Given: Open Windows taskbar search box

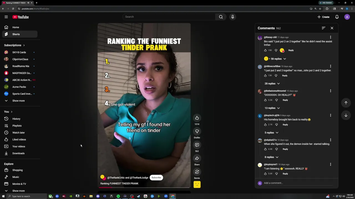Looking at the screenshot, I should (26, 196).
